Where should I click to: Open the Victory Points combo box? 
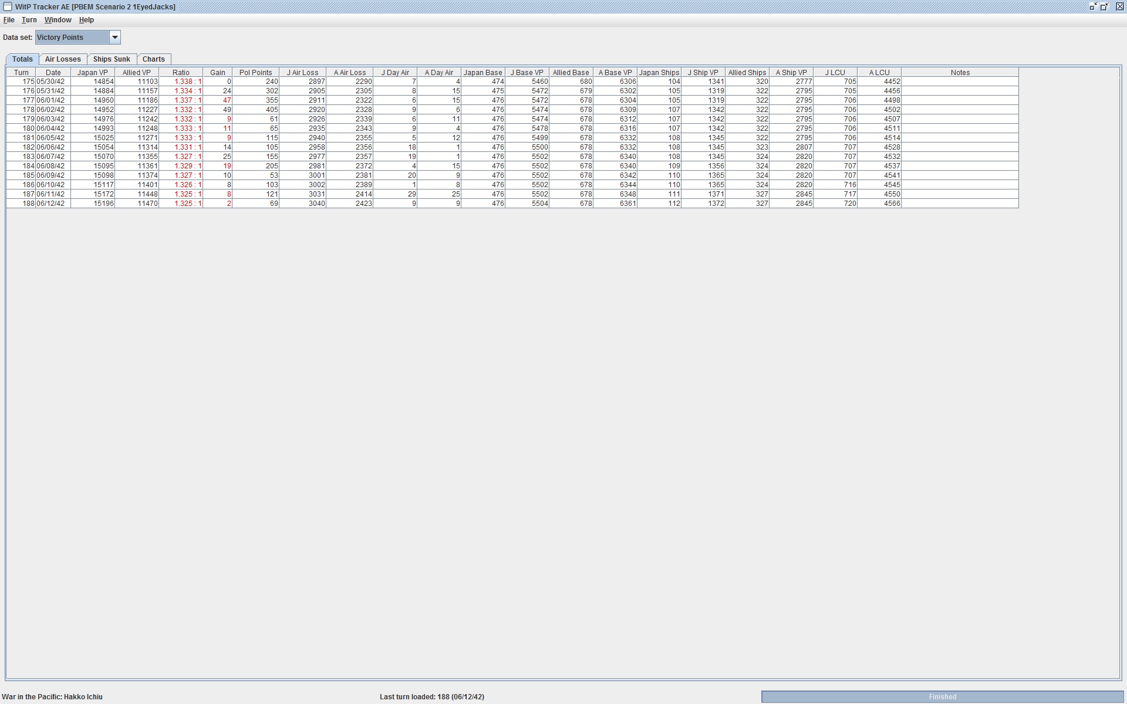(72, 38)
